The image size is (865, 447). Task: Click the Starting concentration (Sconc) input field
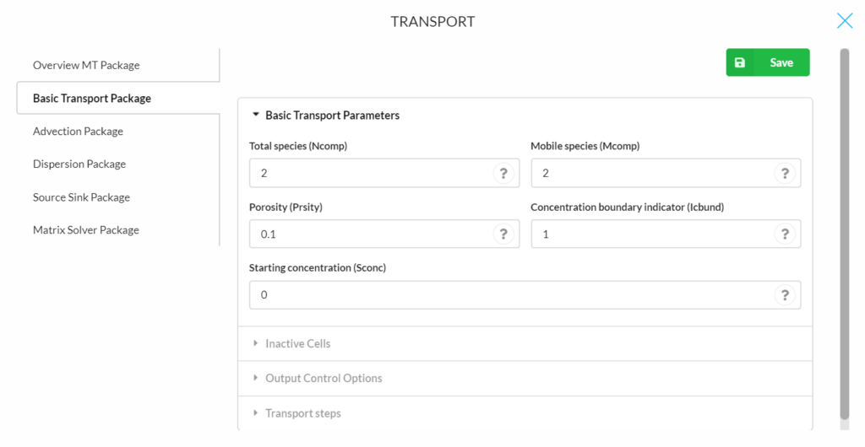[x=525, y=295]
